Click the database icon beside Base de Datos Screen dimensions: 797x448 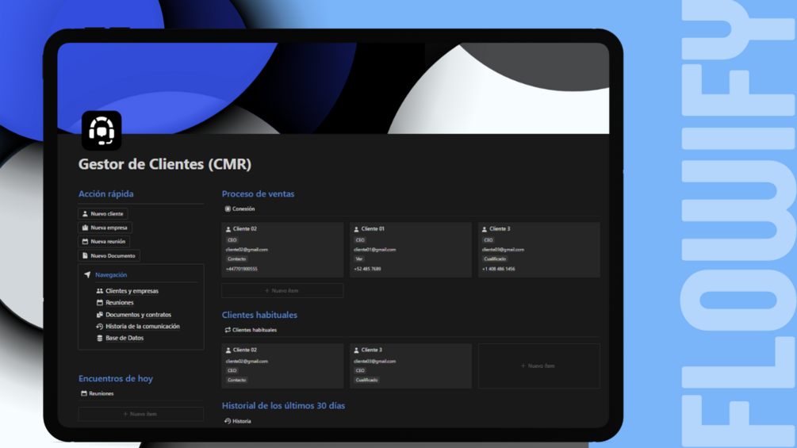pyautogui.click(x=100, y=339)
